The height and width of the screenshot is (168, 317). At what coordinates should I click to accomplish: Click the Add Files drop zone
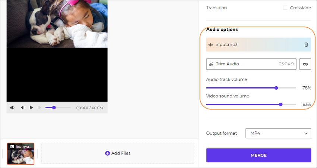[118, 153]
